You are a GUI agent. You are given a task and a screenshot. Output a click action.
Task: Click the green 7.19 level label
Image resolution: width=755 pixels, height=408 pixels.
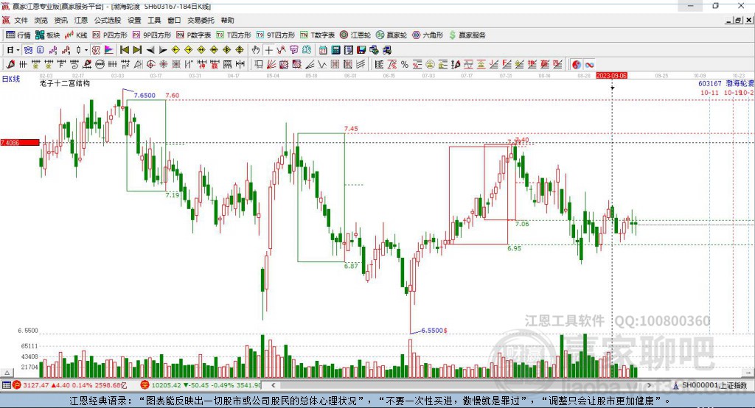[173, 195]
